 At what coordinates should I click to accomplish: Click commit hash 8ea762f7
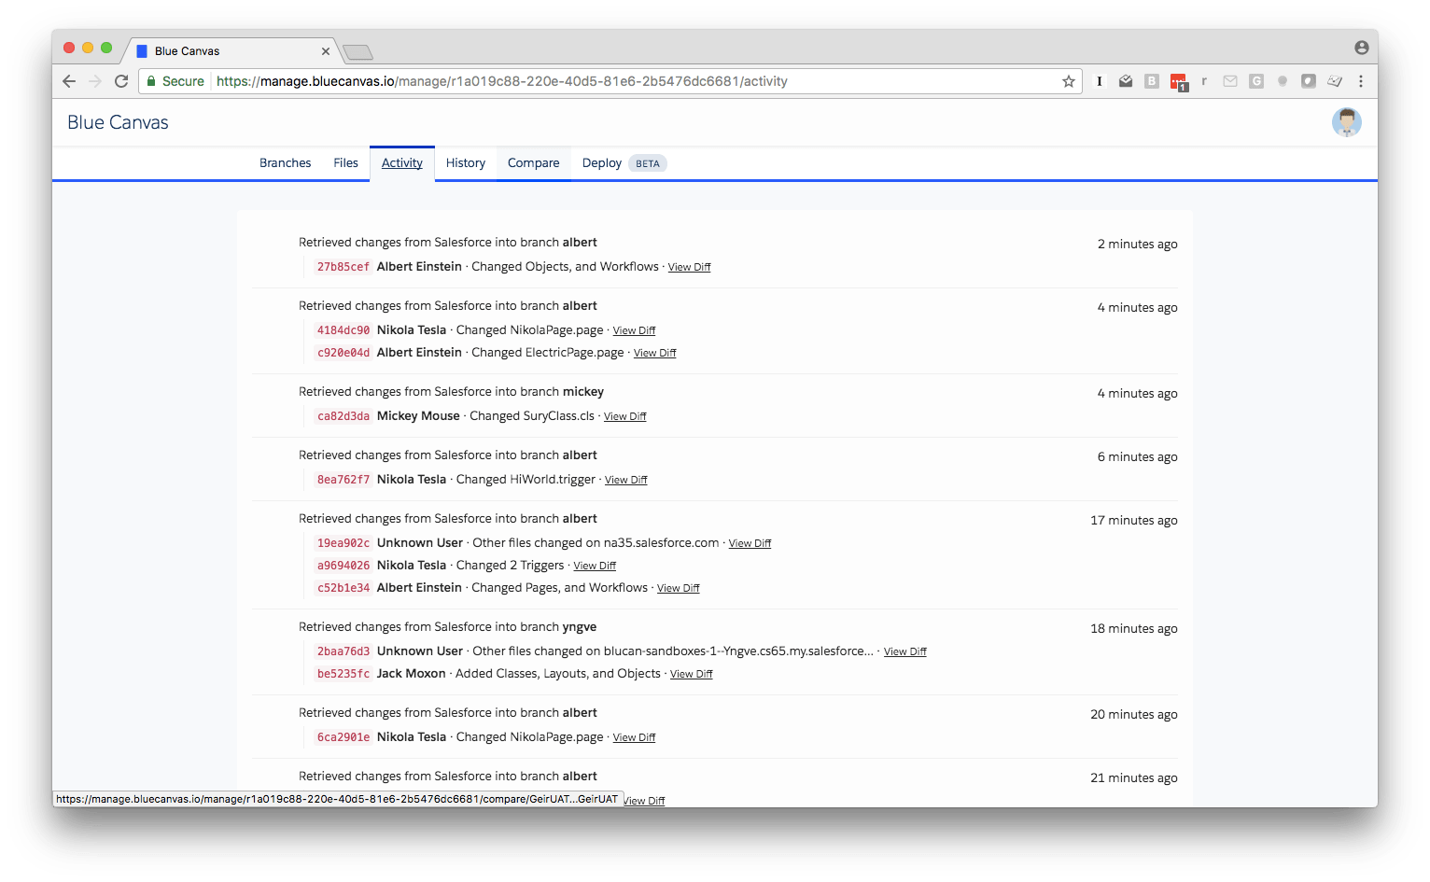343,480
